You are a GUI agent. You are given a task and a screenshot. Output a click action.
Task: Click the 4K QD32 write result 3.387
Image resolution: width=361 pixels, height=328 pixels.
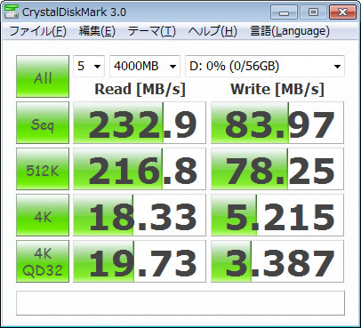(x=277, y=261)
